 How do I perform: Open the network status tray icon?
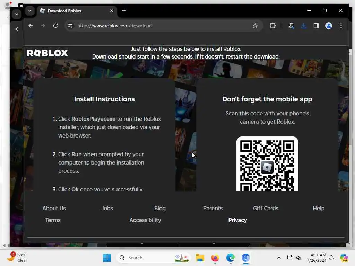pos(290,258)
